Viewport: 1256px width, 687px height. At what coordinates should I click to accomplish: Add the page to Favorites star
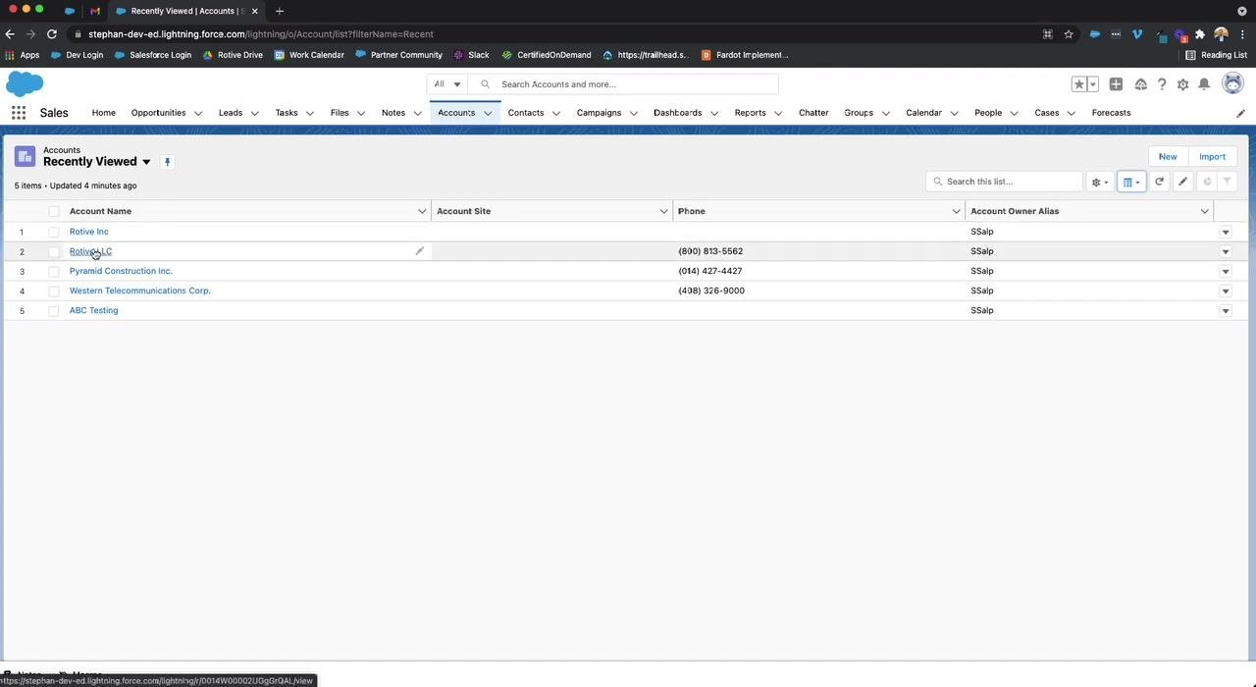pos(1078,84)
